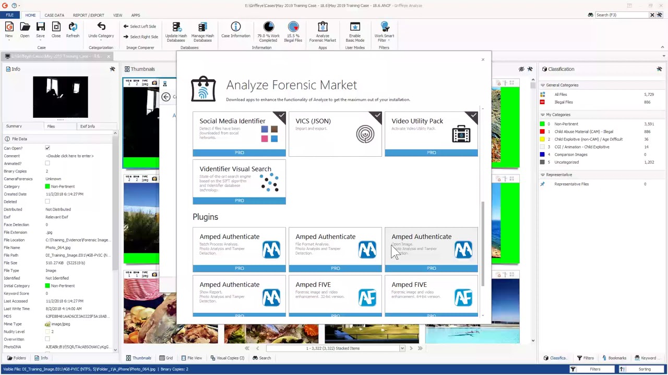The width and height of the screenshot is (668, 375).
Task: Open the Videntifier Visual Search app card
Action: [x=239, y=182]
